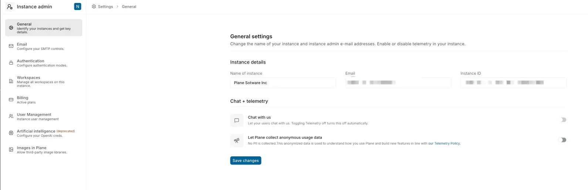The image size is (588, 190).
Task: Open the Telemetry Policy link
Action: (447, 143)
